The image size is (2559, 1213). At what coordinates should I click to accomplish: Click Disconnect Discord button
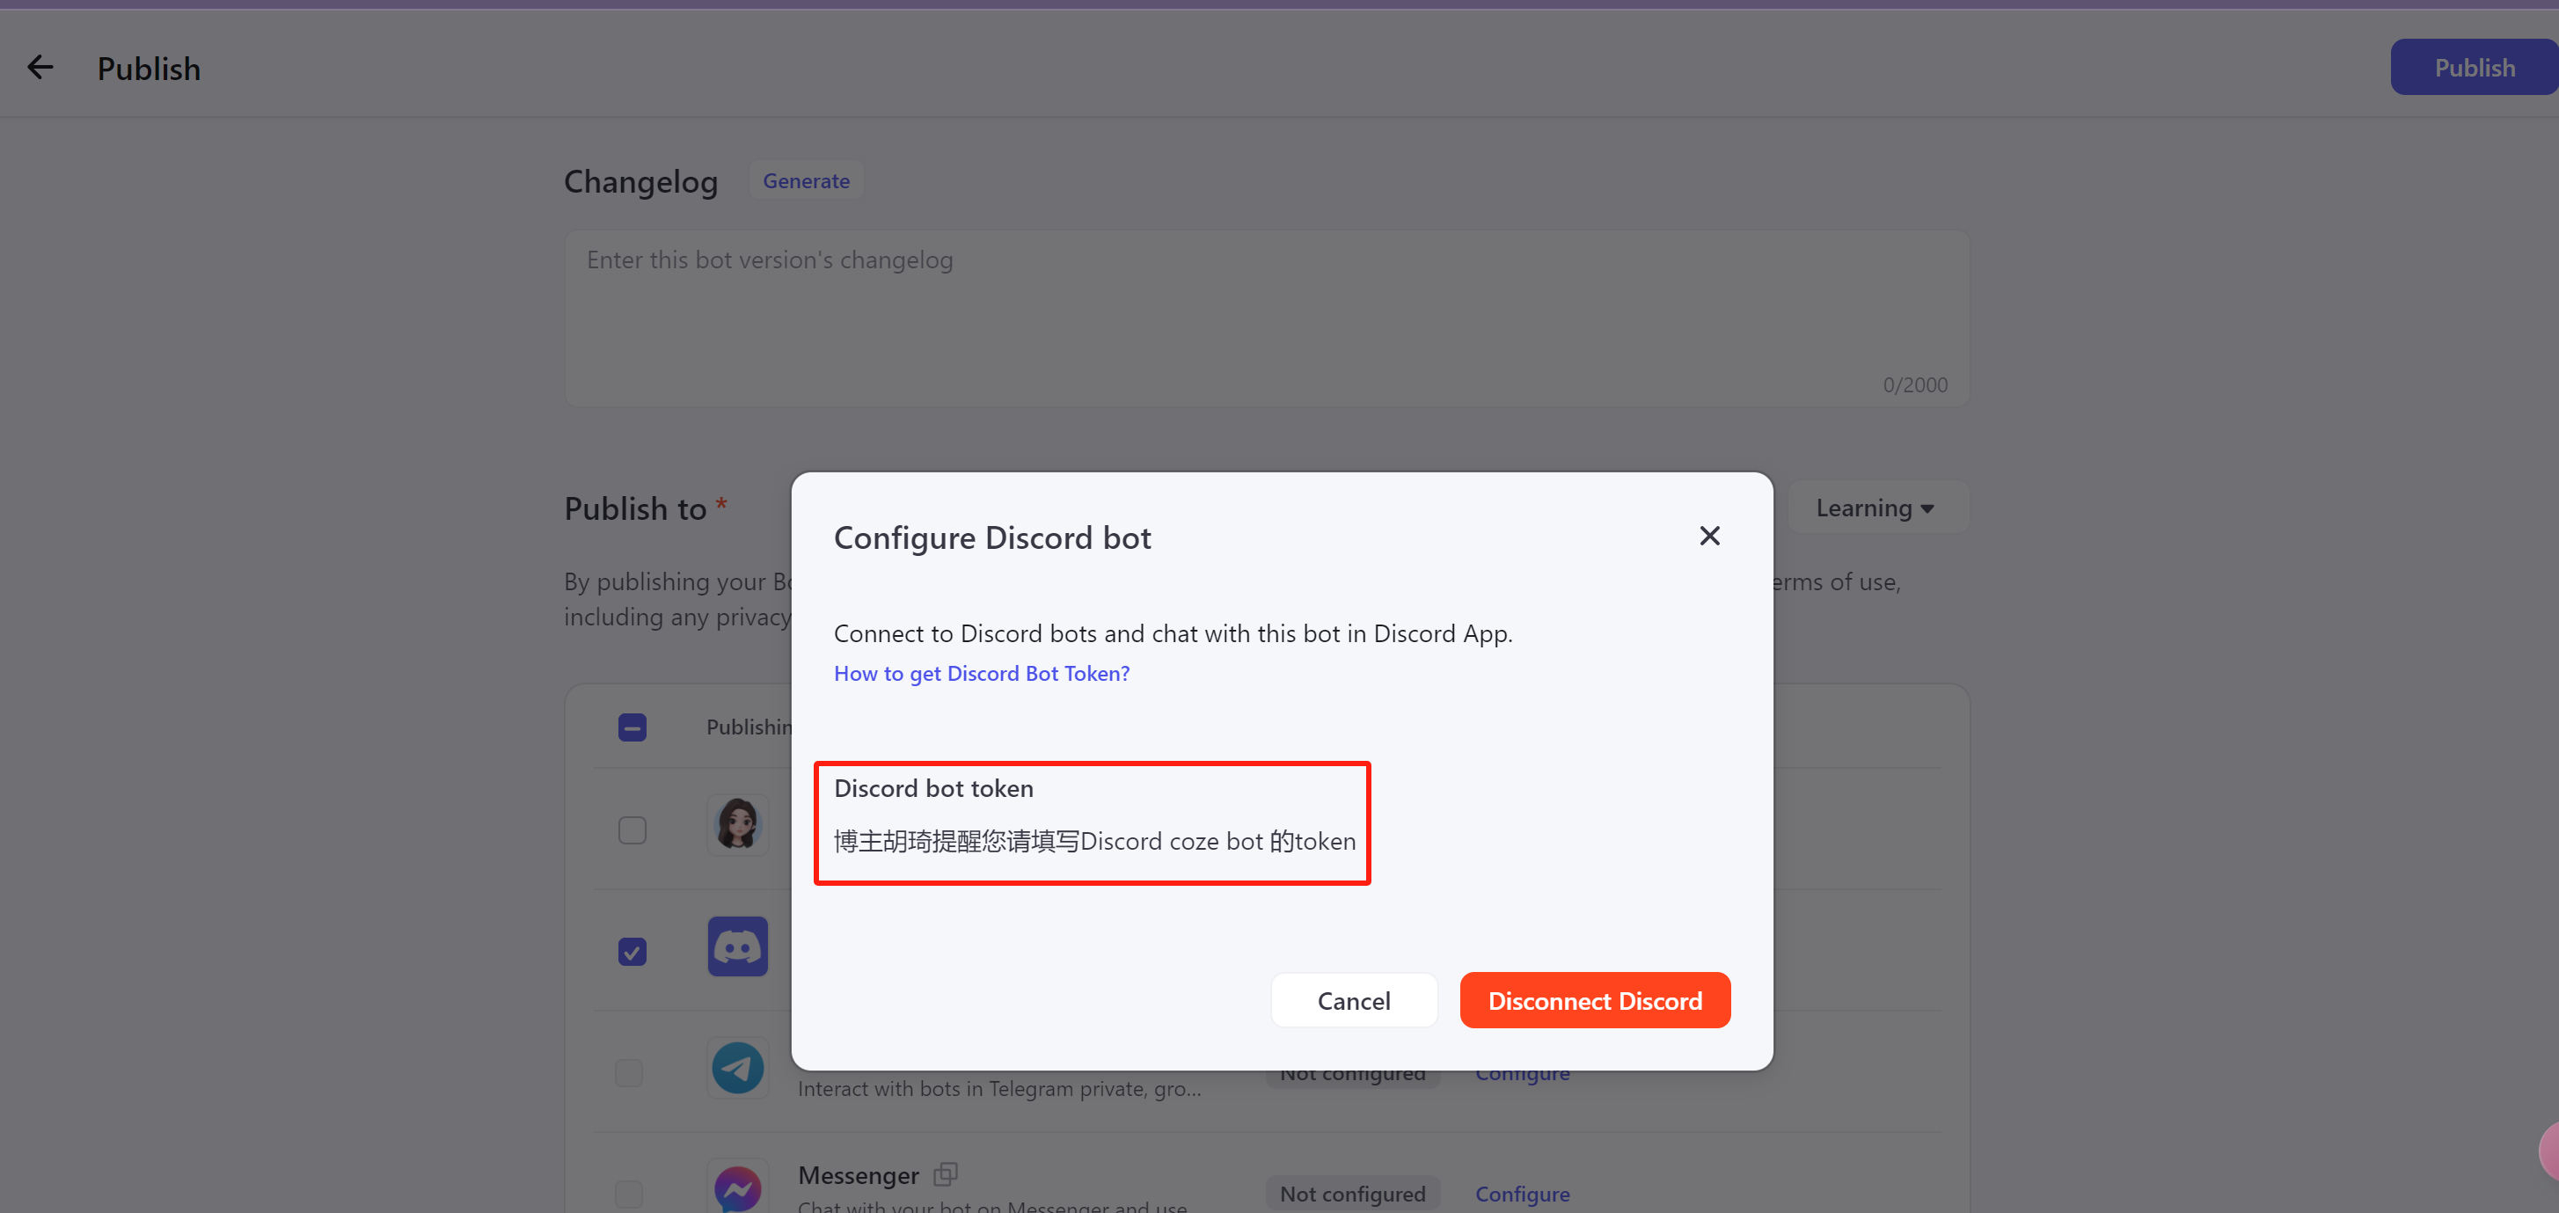(1595, 999)
